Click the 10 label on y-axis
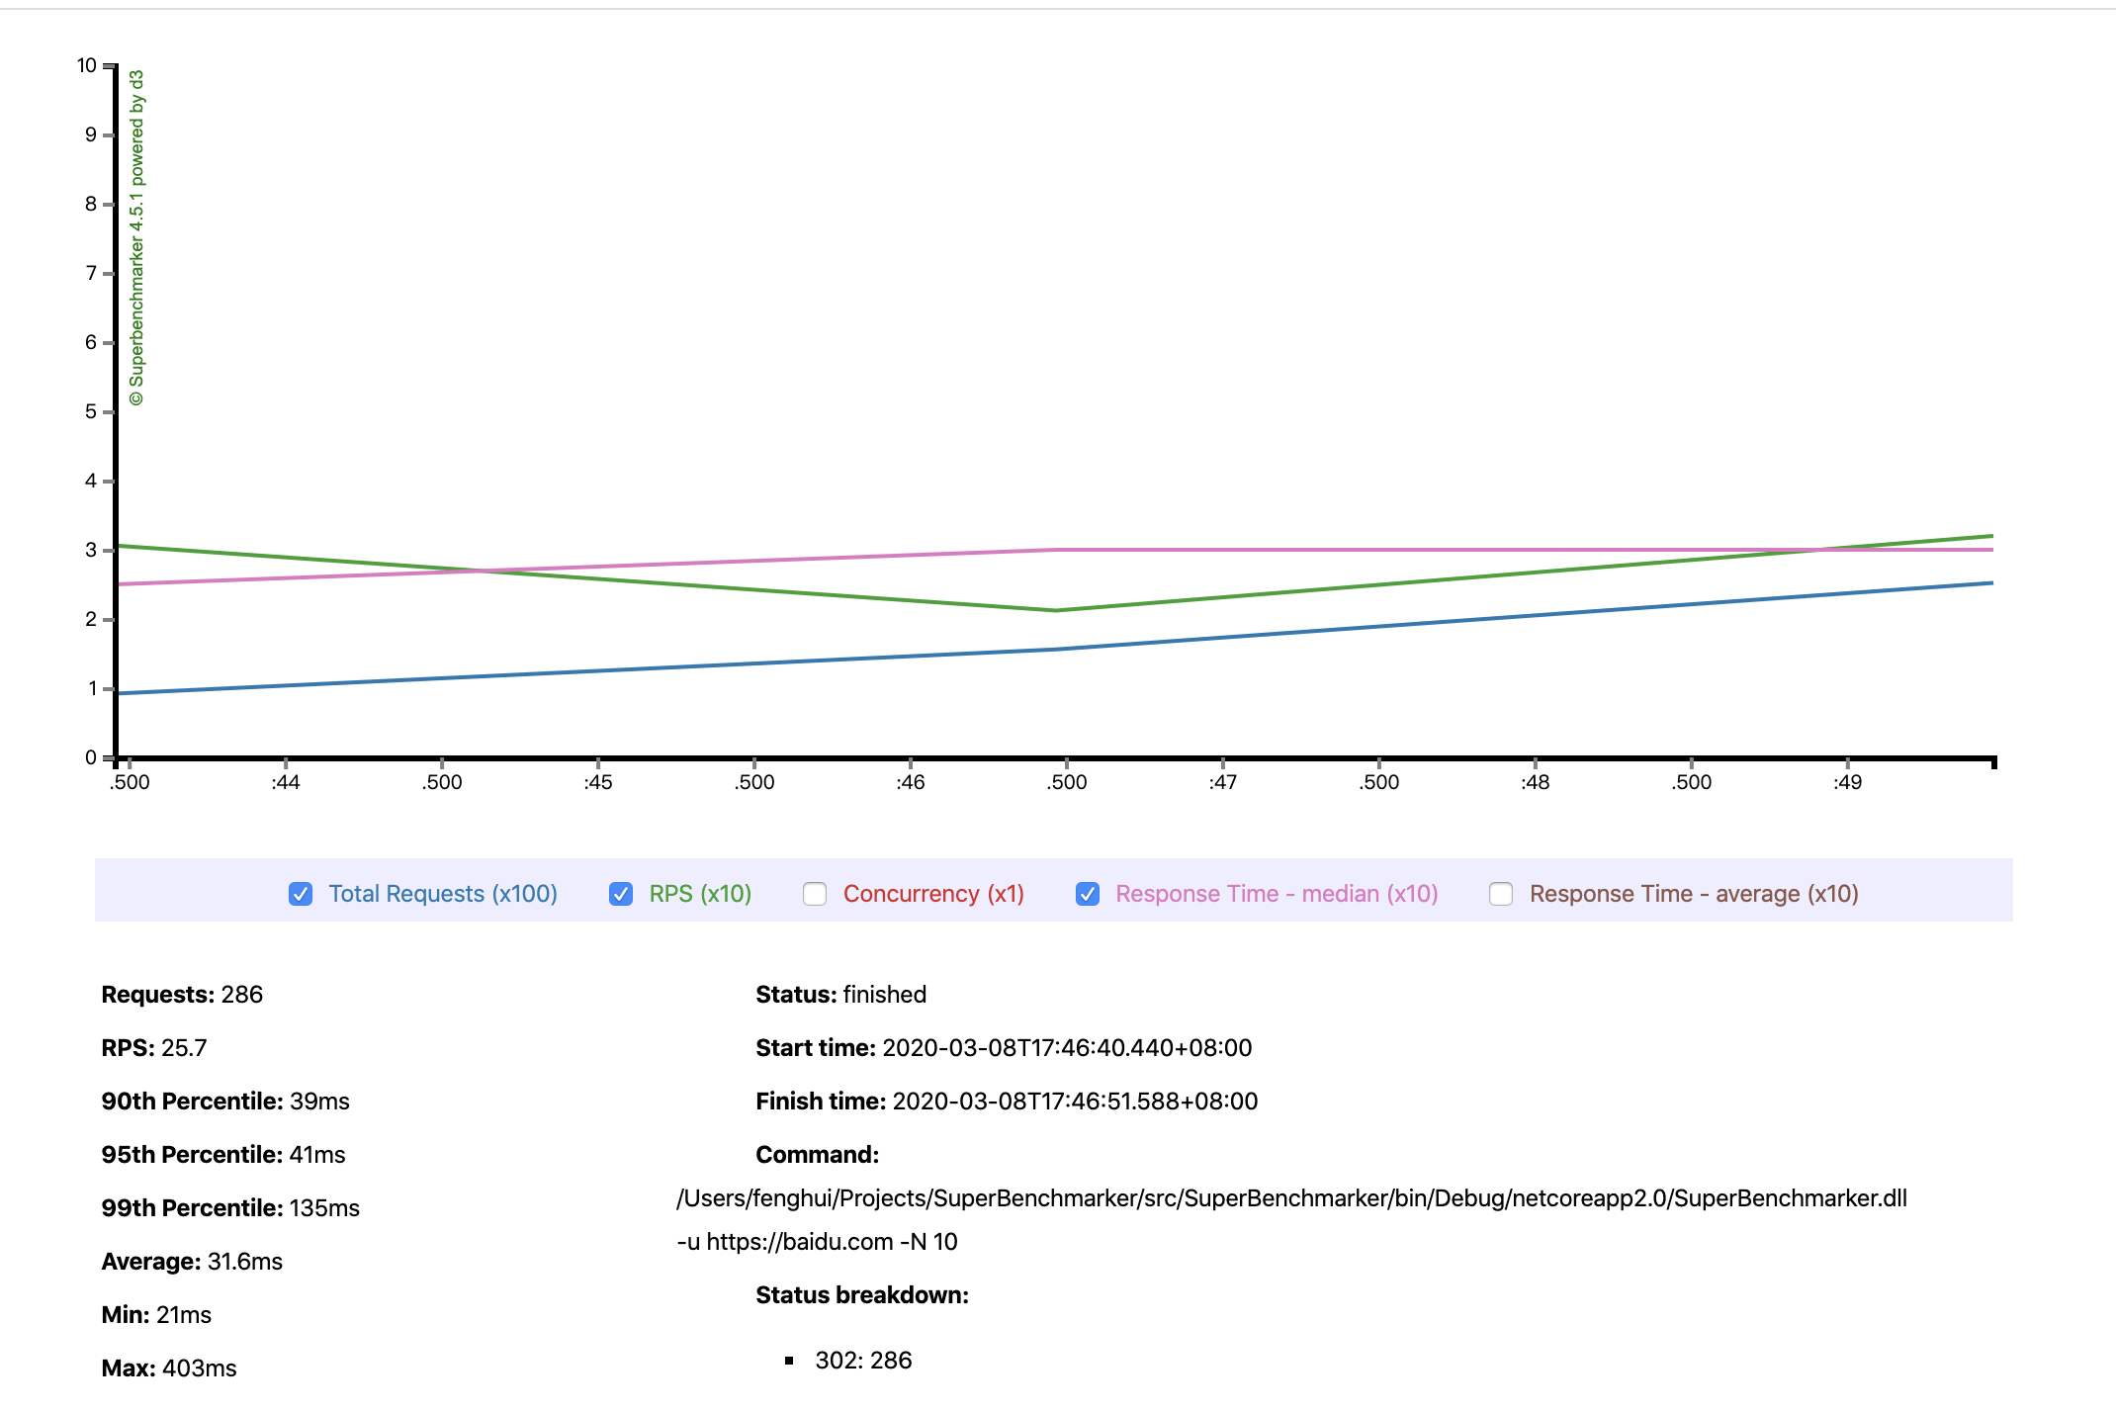The image size is (2116, 1412). (87, 65)
